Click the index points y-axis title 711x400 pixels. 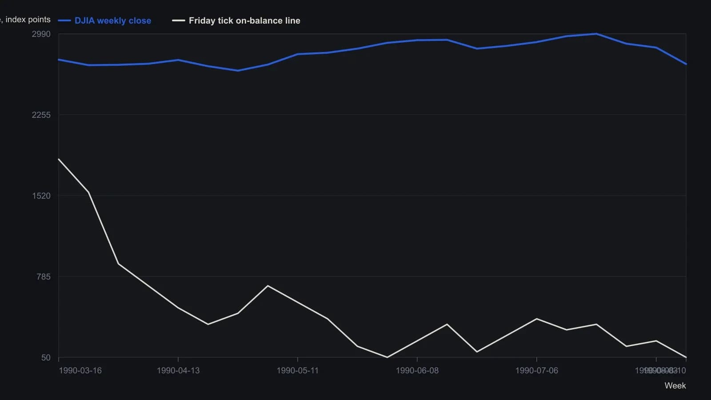tap(25, 20)
